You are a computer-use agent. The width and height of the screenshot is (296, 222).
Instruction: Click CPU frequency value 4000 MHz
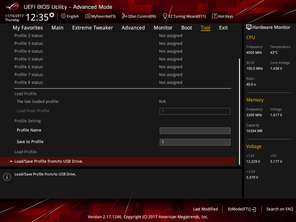point(254,53)
